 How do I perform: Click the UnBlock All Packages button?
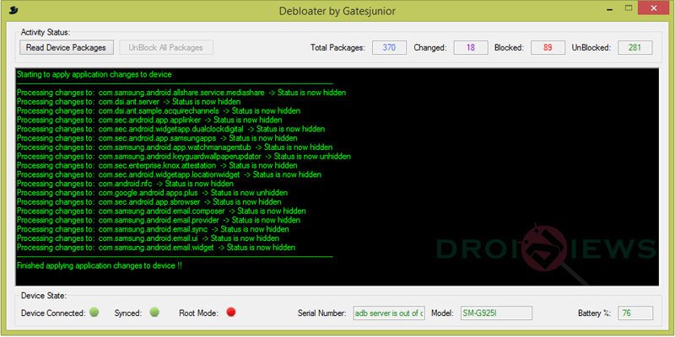(x=166, y=47)
